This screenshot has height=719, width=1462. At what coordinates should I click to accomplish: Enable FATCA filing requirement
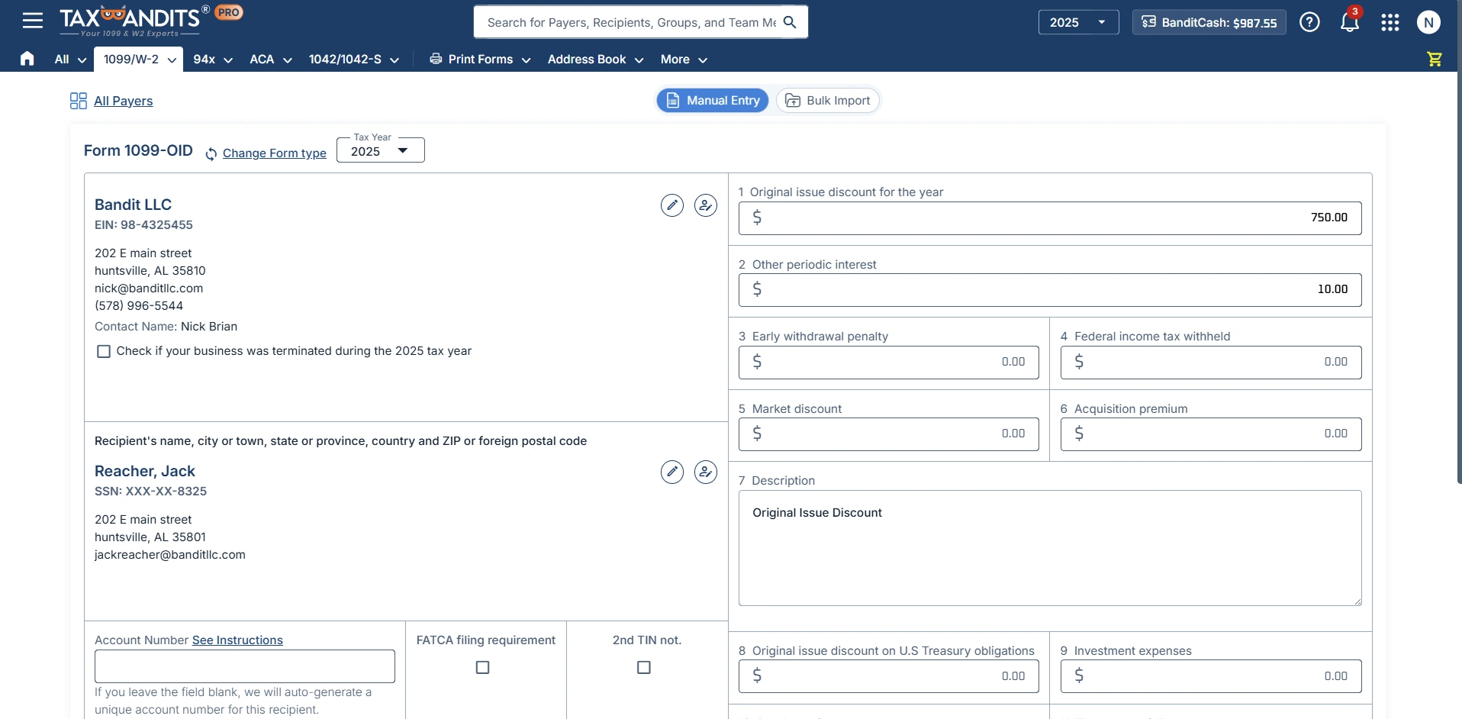pos(482,668)
